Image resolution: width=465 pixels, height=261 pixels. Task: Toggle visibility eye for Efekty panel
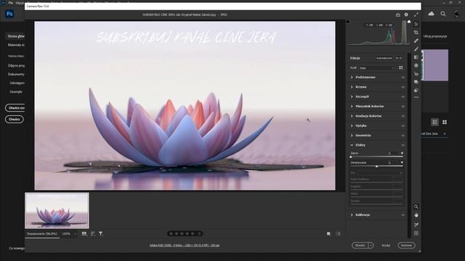[403, 145]
